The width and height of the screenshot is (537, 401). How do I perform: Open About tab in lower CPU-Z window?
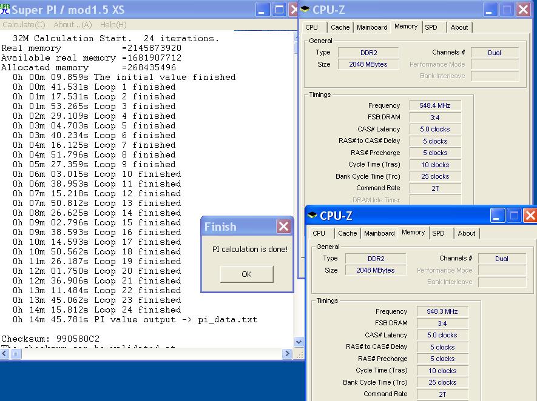(467, 233)
